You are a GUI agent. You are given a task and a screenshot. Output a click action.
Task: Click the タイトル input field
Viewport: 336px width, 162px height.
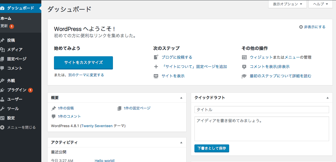click(262, 110)
